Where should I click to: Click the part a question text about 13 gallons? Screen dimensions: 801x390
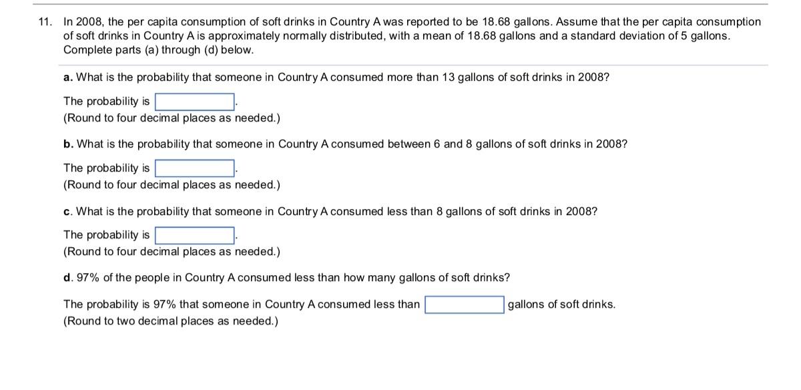click(x=334, y=75)
